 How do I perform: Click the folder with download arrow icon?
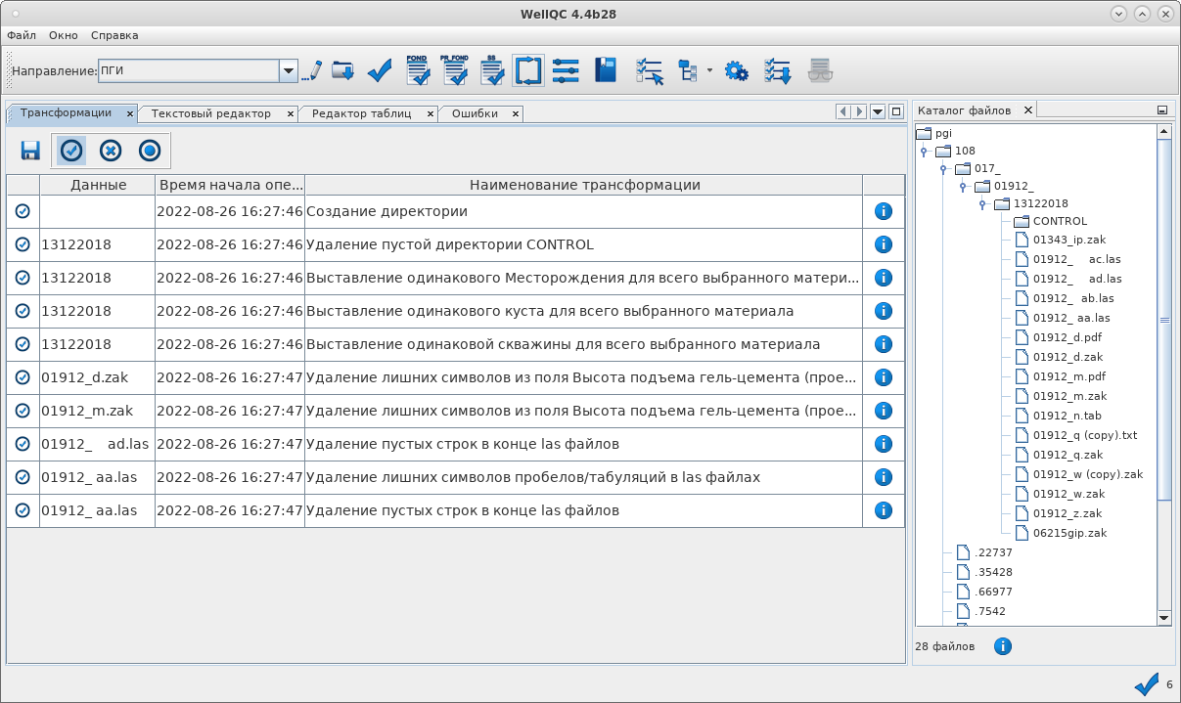pyautogui.click(x=343, y=70)
